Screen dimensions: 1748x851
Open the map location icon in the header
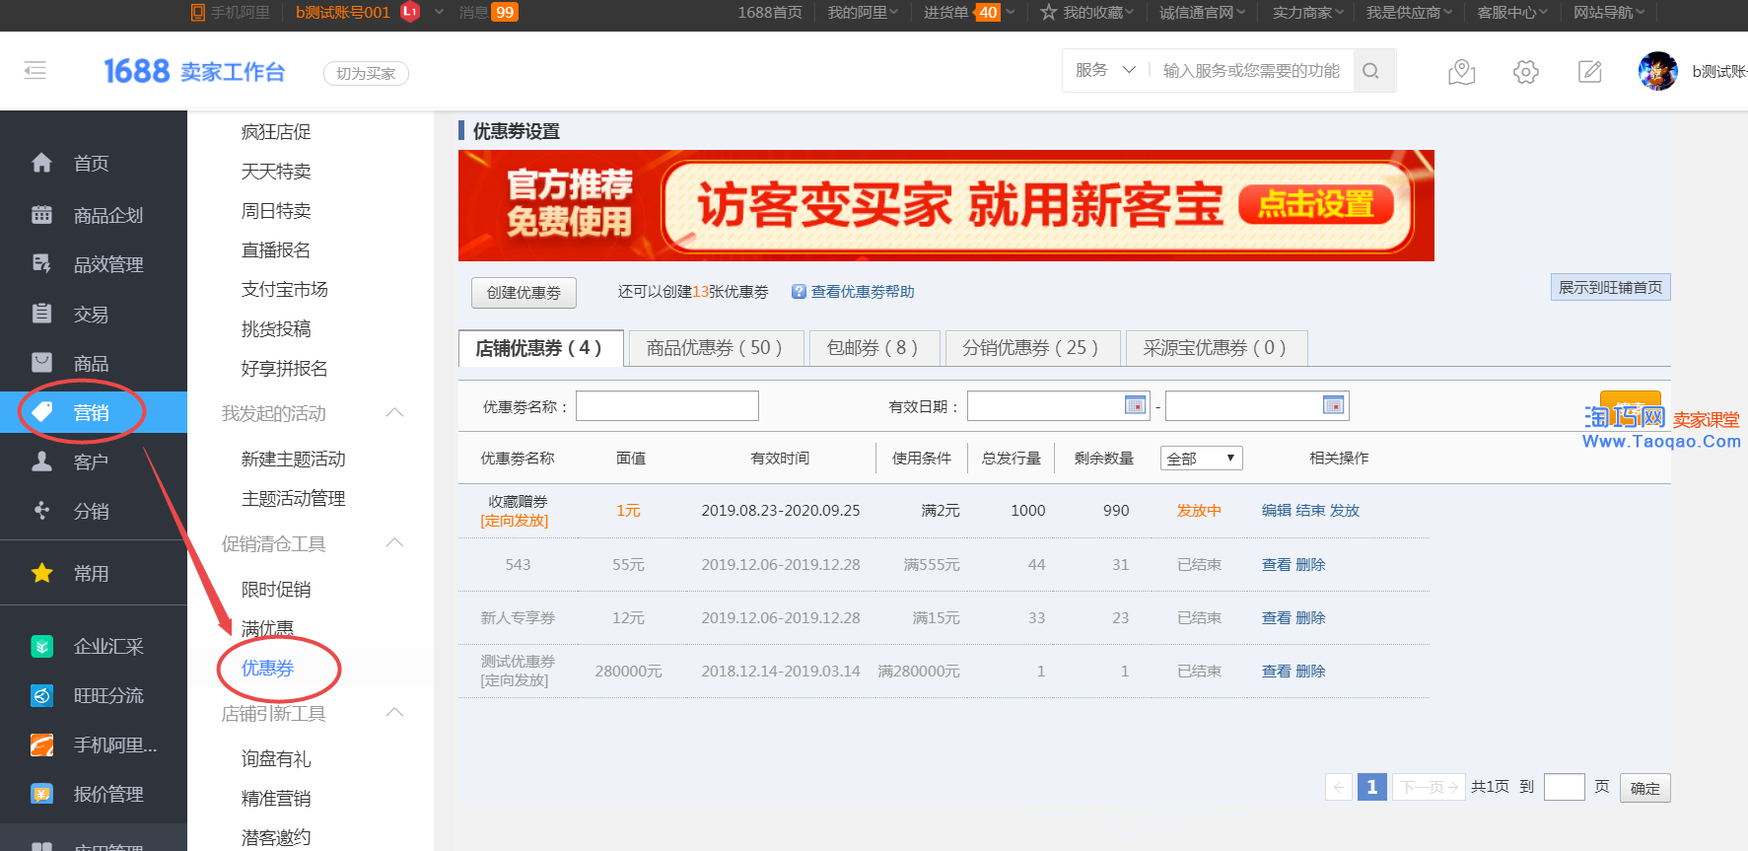(x=1461, y=71)
